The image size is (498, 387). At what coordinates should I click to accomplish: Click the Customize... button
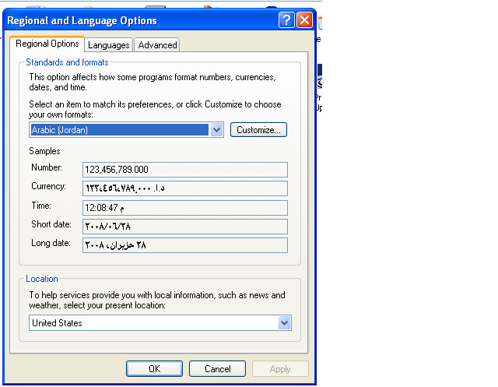[259, 130]
